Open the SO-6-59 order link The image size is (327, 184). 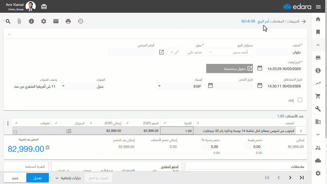tap(248, 21)
